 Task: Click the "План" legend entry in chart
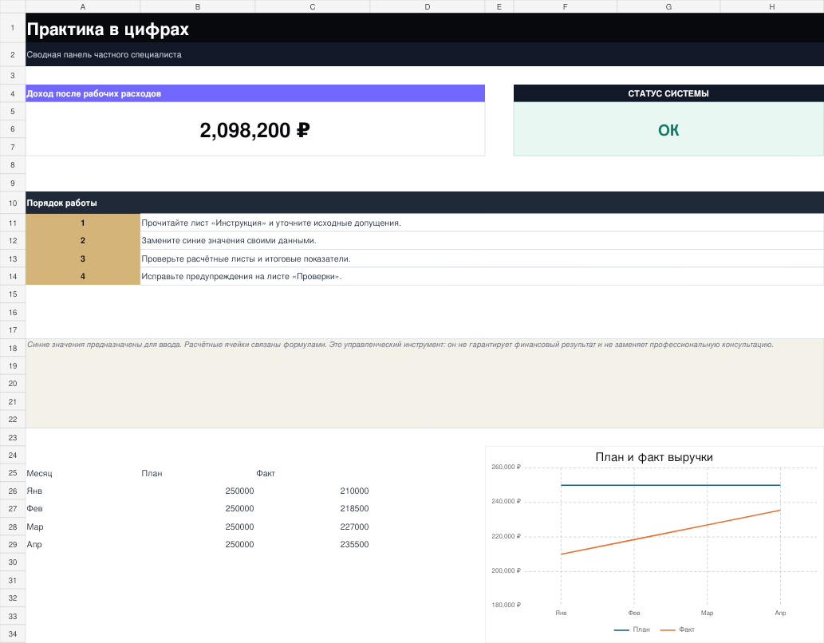pos(633,629)
